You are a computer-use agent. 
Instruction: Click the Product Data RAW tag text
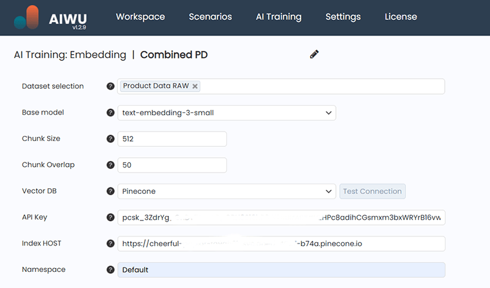155,86
